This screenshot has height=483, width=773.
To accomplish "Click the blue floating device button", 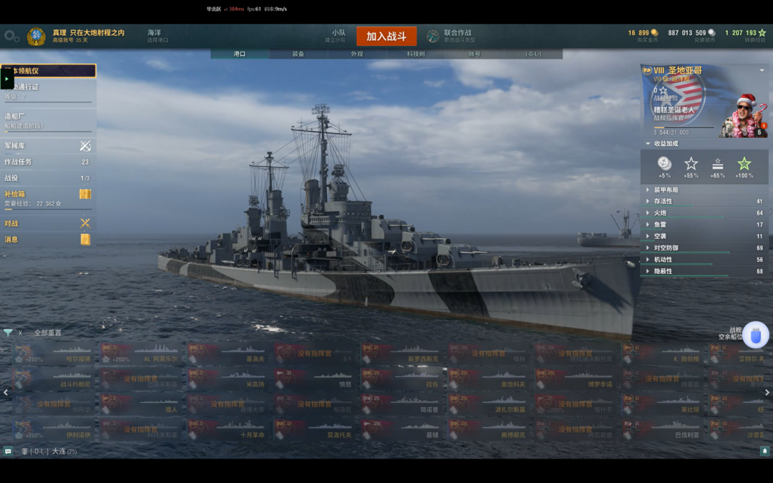I will point(756,336).
